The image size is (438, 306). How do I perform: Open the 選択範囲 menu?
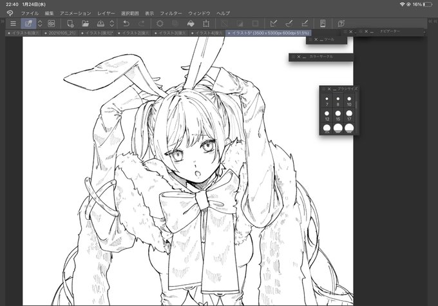point(130,13)
